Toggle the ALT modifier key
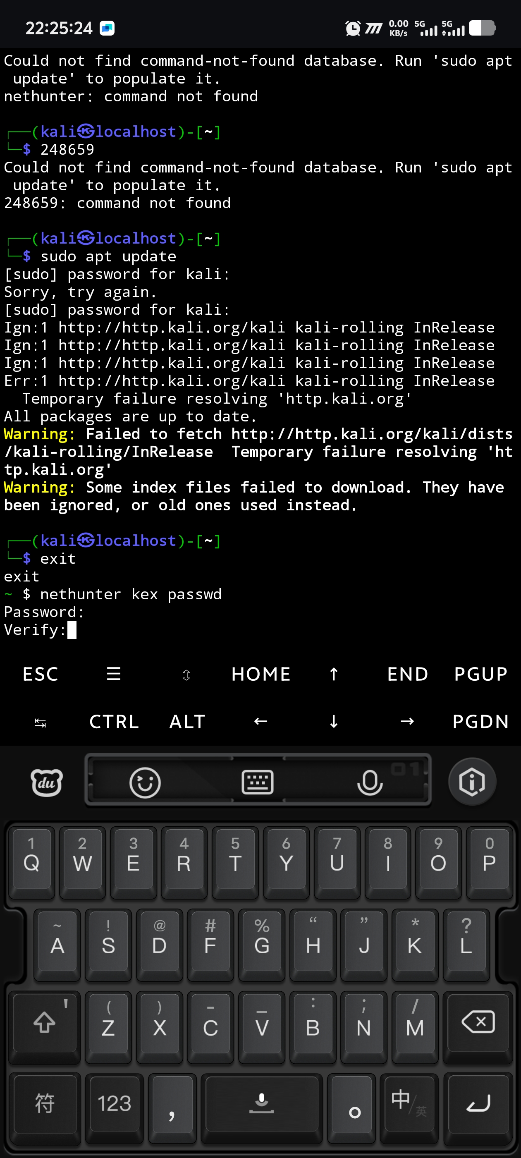This screenshot has height=1158, width=521. point(187,722)
